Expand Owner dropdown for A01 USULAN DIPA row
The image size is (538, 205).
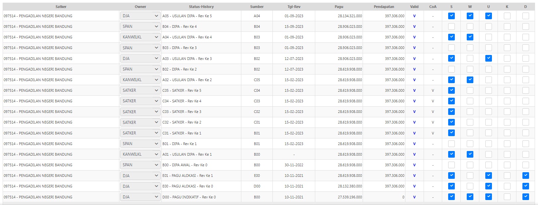[x=140, y=154]
